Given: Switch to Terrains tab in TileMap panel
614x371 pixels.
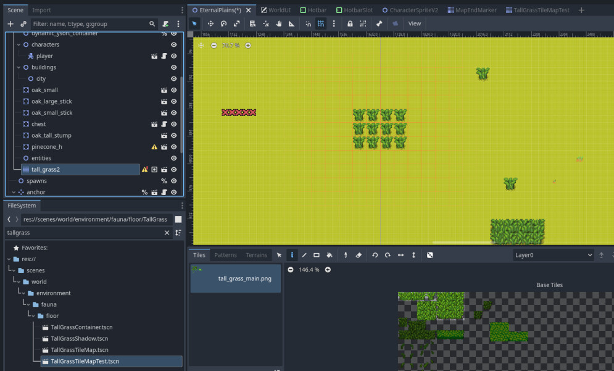Looking at the screenshot, I should 257,255.
